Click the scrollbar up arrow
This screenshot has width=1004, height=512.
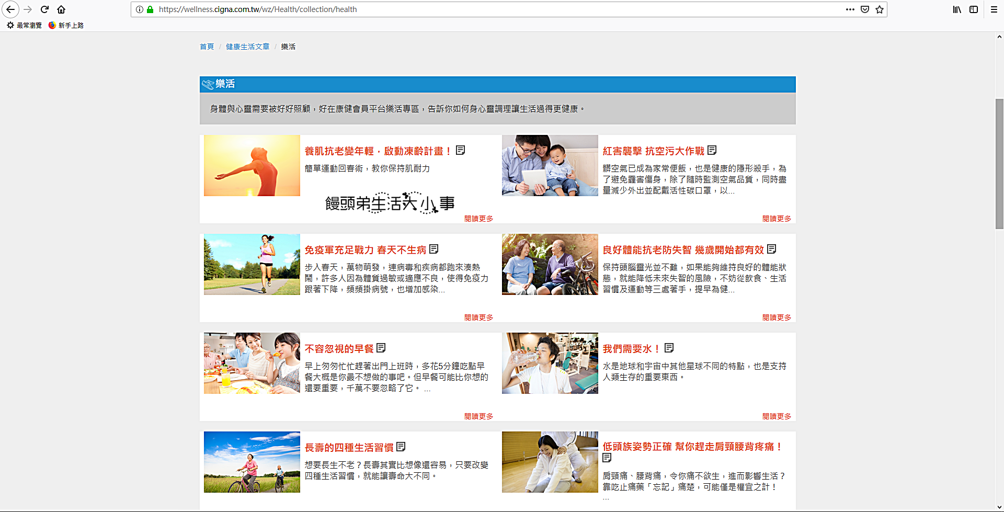(x=999, y=37)
